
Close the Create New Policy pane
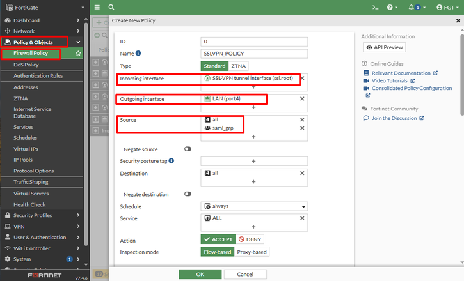(x=458, y=20)
